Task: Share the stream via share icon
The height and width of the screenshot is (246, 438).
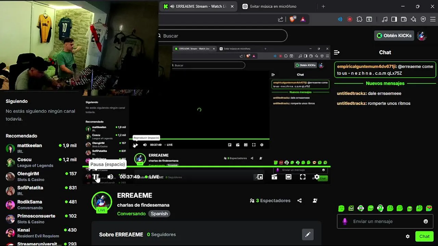Action: point(299,201)
